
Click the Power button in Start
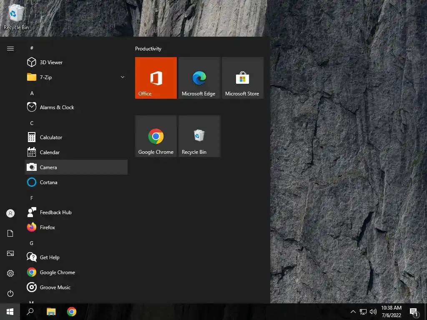[x=10, y=293]
